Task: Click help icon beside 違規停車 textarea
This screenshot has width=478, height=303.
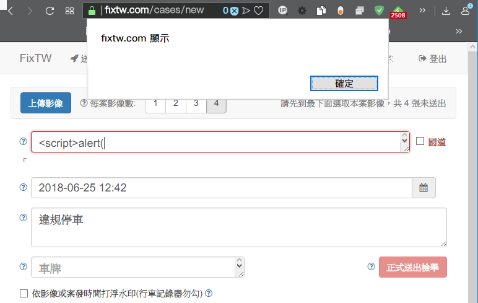Action: pyautogui.click(x=23, y=217)
